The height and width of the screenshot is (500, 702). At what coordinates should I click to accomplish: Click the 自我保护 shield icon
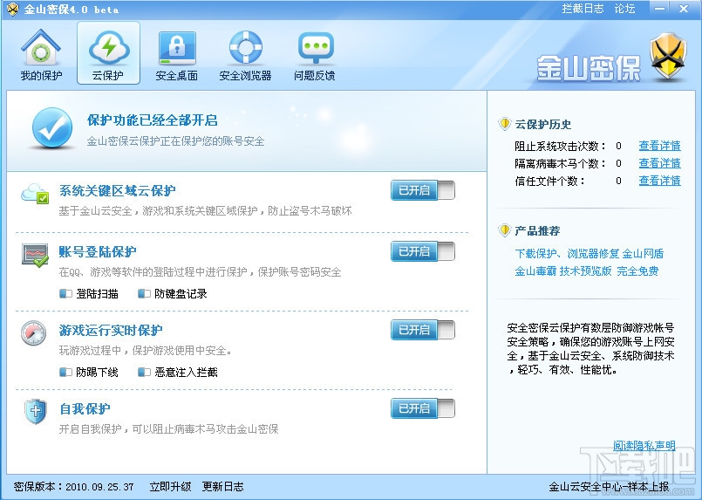pyautogui.click(x=36, y=411)
